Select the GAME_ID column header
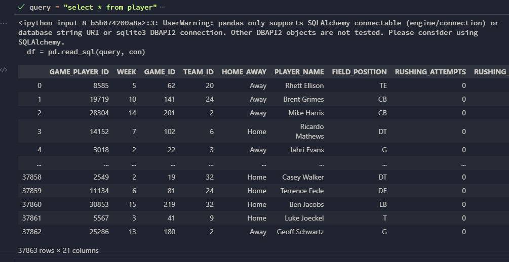Screen dimensions: 509x262 [x=160, y=72]
